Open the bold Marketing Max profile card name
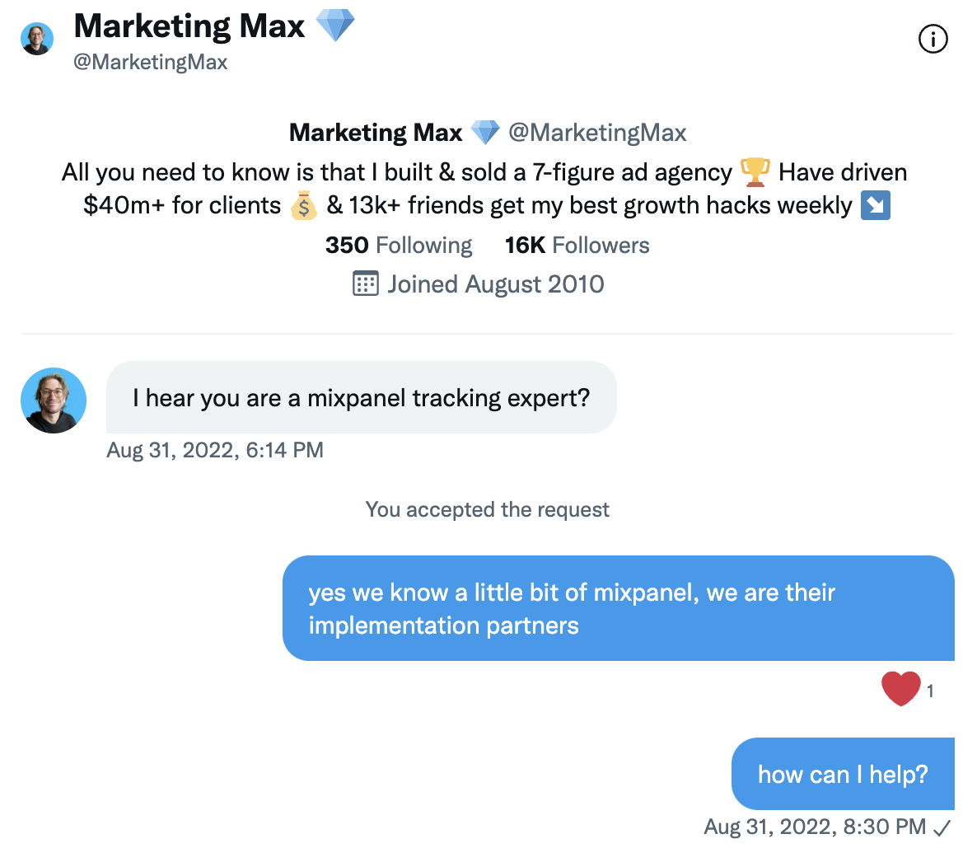 point(376,133)
